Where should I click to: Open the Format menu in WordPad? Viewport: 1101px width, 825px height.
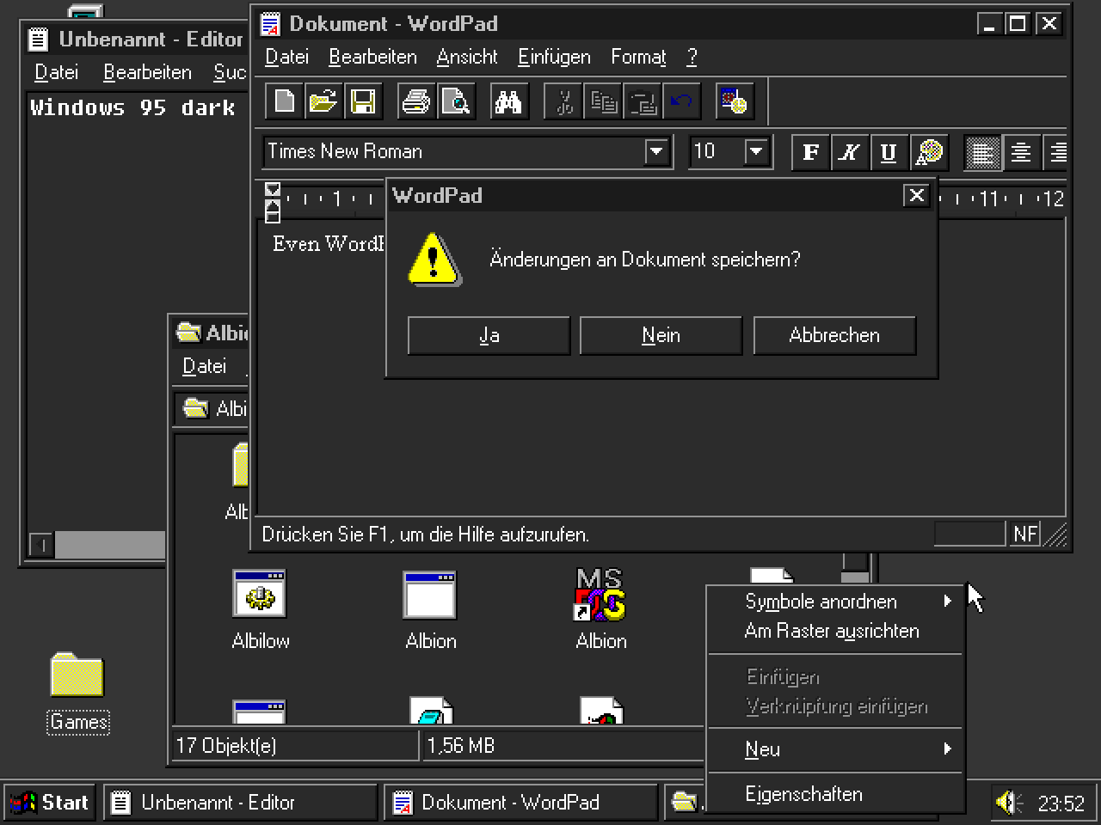[638, 57]
